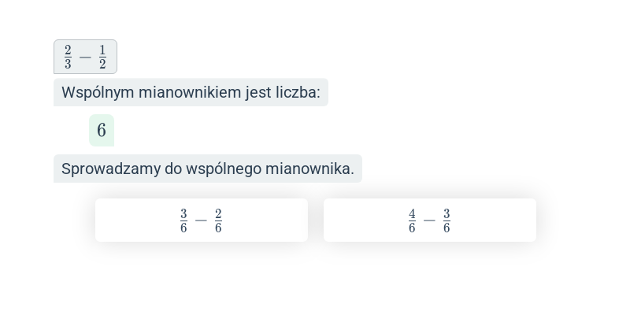Click the fraction 4/6 in the right option
Screen dimensions: 630x315
(412, 220)
